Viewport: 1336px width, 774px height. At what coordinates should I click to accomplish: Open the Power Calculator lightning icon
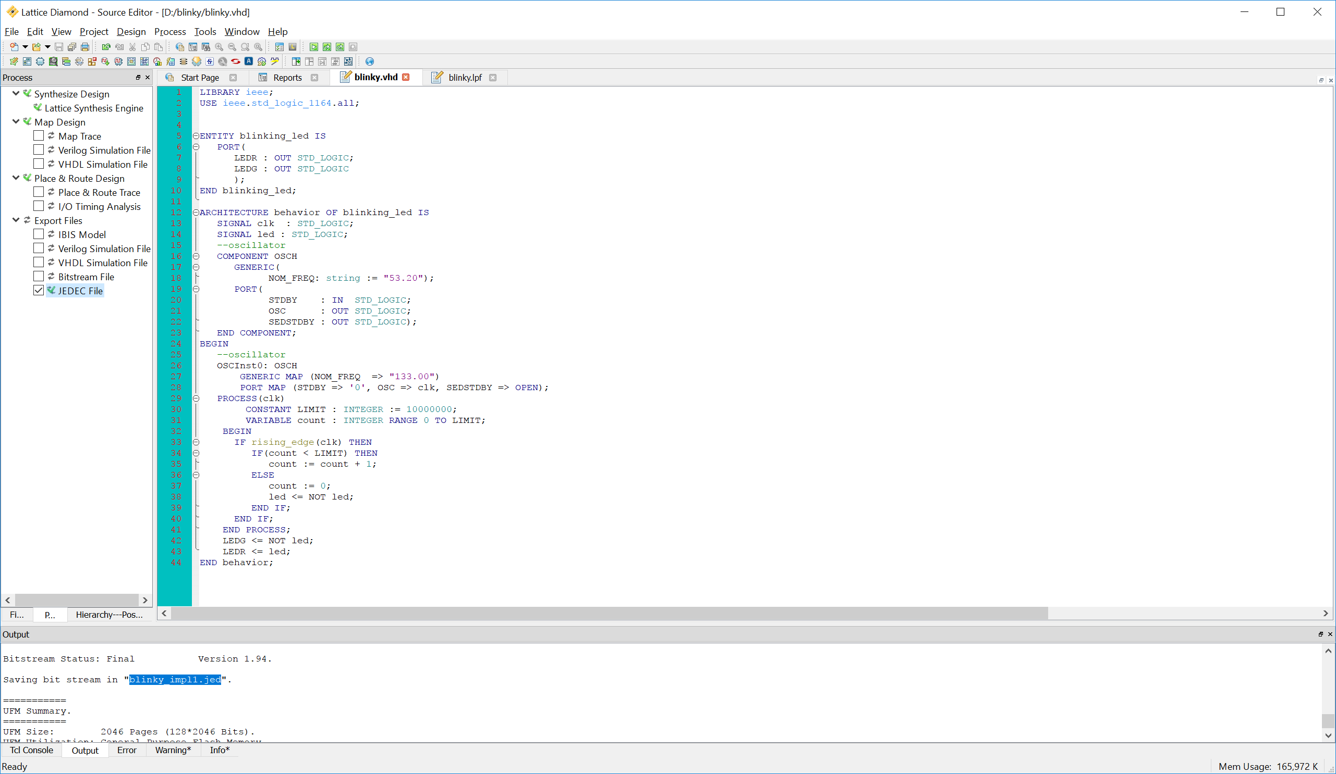click(170, 61)
